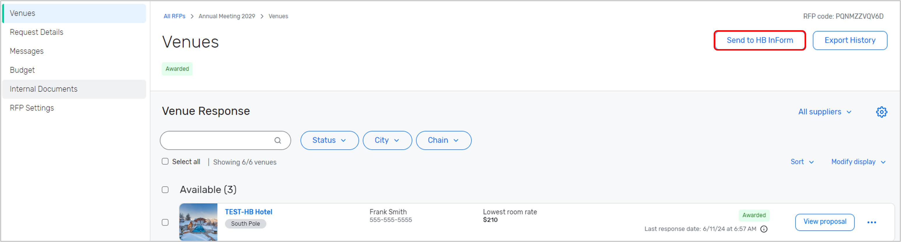Expand the Chain filter dropdown
The height and width of the screenshot is (242, 901).
[443, 140]
